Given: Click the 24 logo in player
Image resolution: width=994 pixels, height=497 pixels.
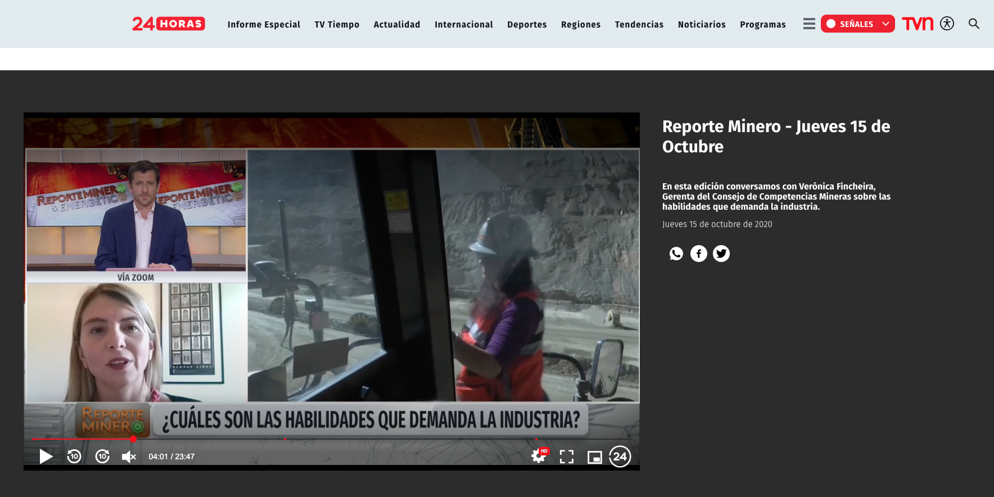Looking at the screenshot, I should point(620,457).
